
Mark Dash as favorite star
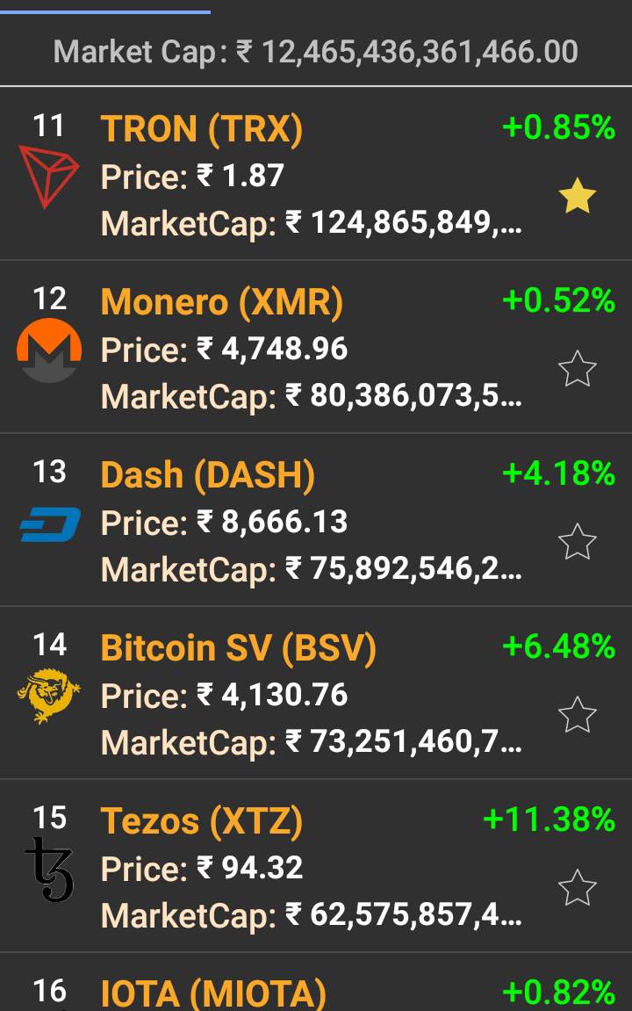[x=577, y=542]
